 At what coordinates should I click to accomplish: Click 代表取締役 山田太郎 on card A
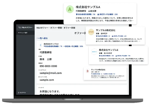pos(86,11)
